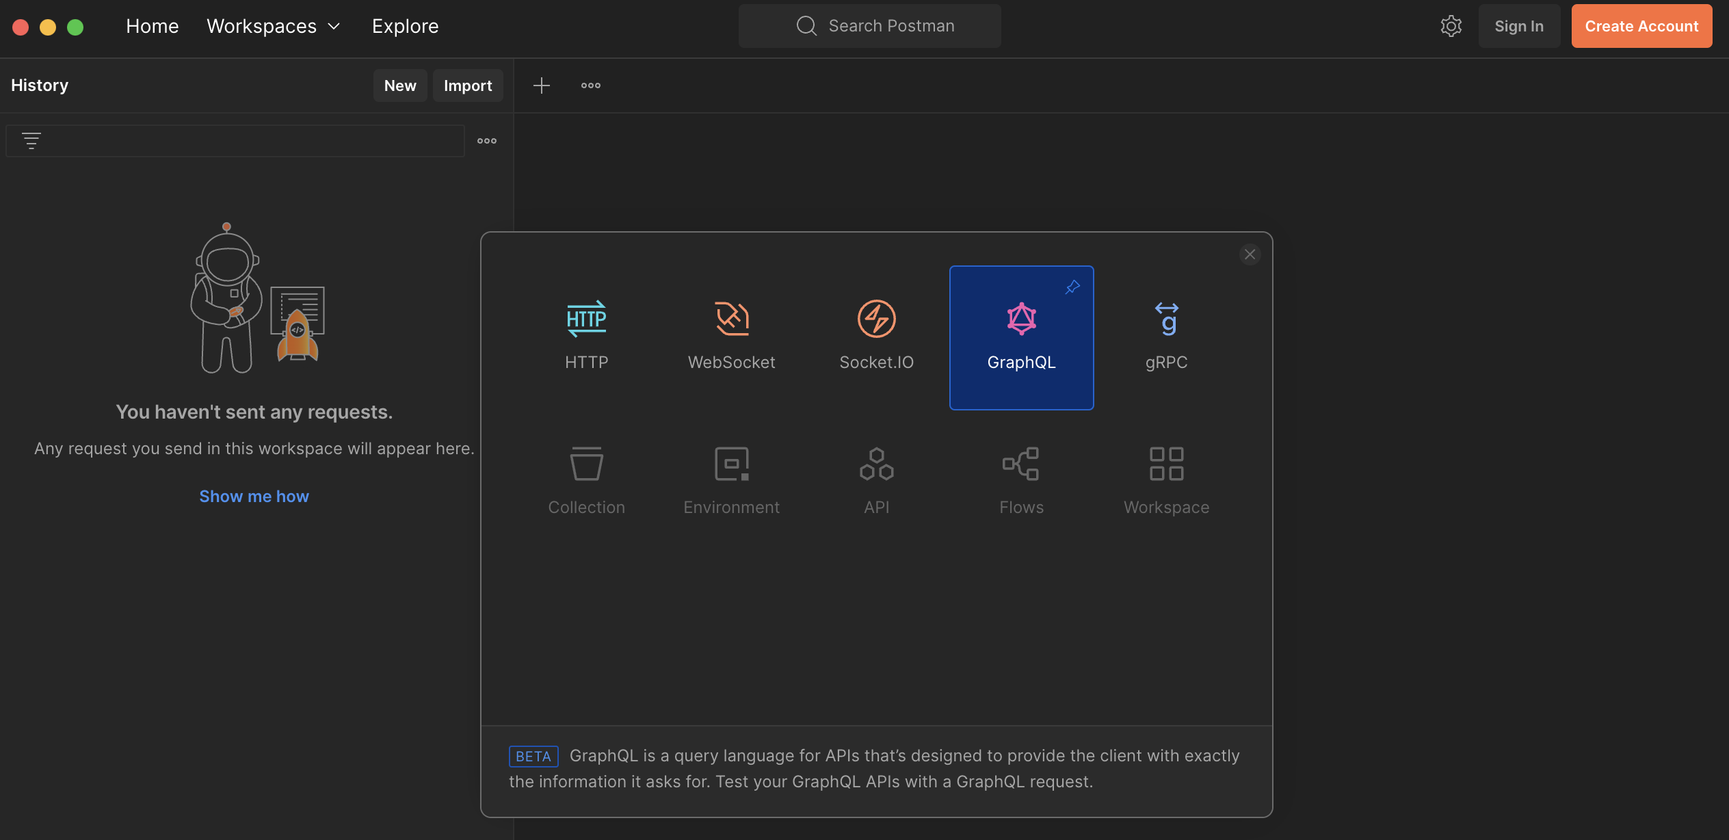
Task: Expand the Workspaces dropdown
Action: [273, 26]
